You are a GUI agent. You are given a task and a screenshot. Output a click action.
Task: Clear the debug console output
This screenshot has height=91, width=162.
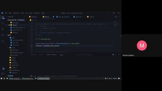click(113, 55)
